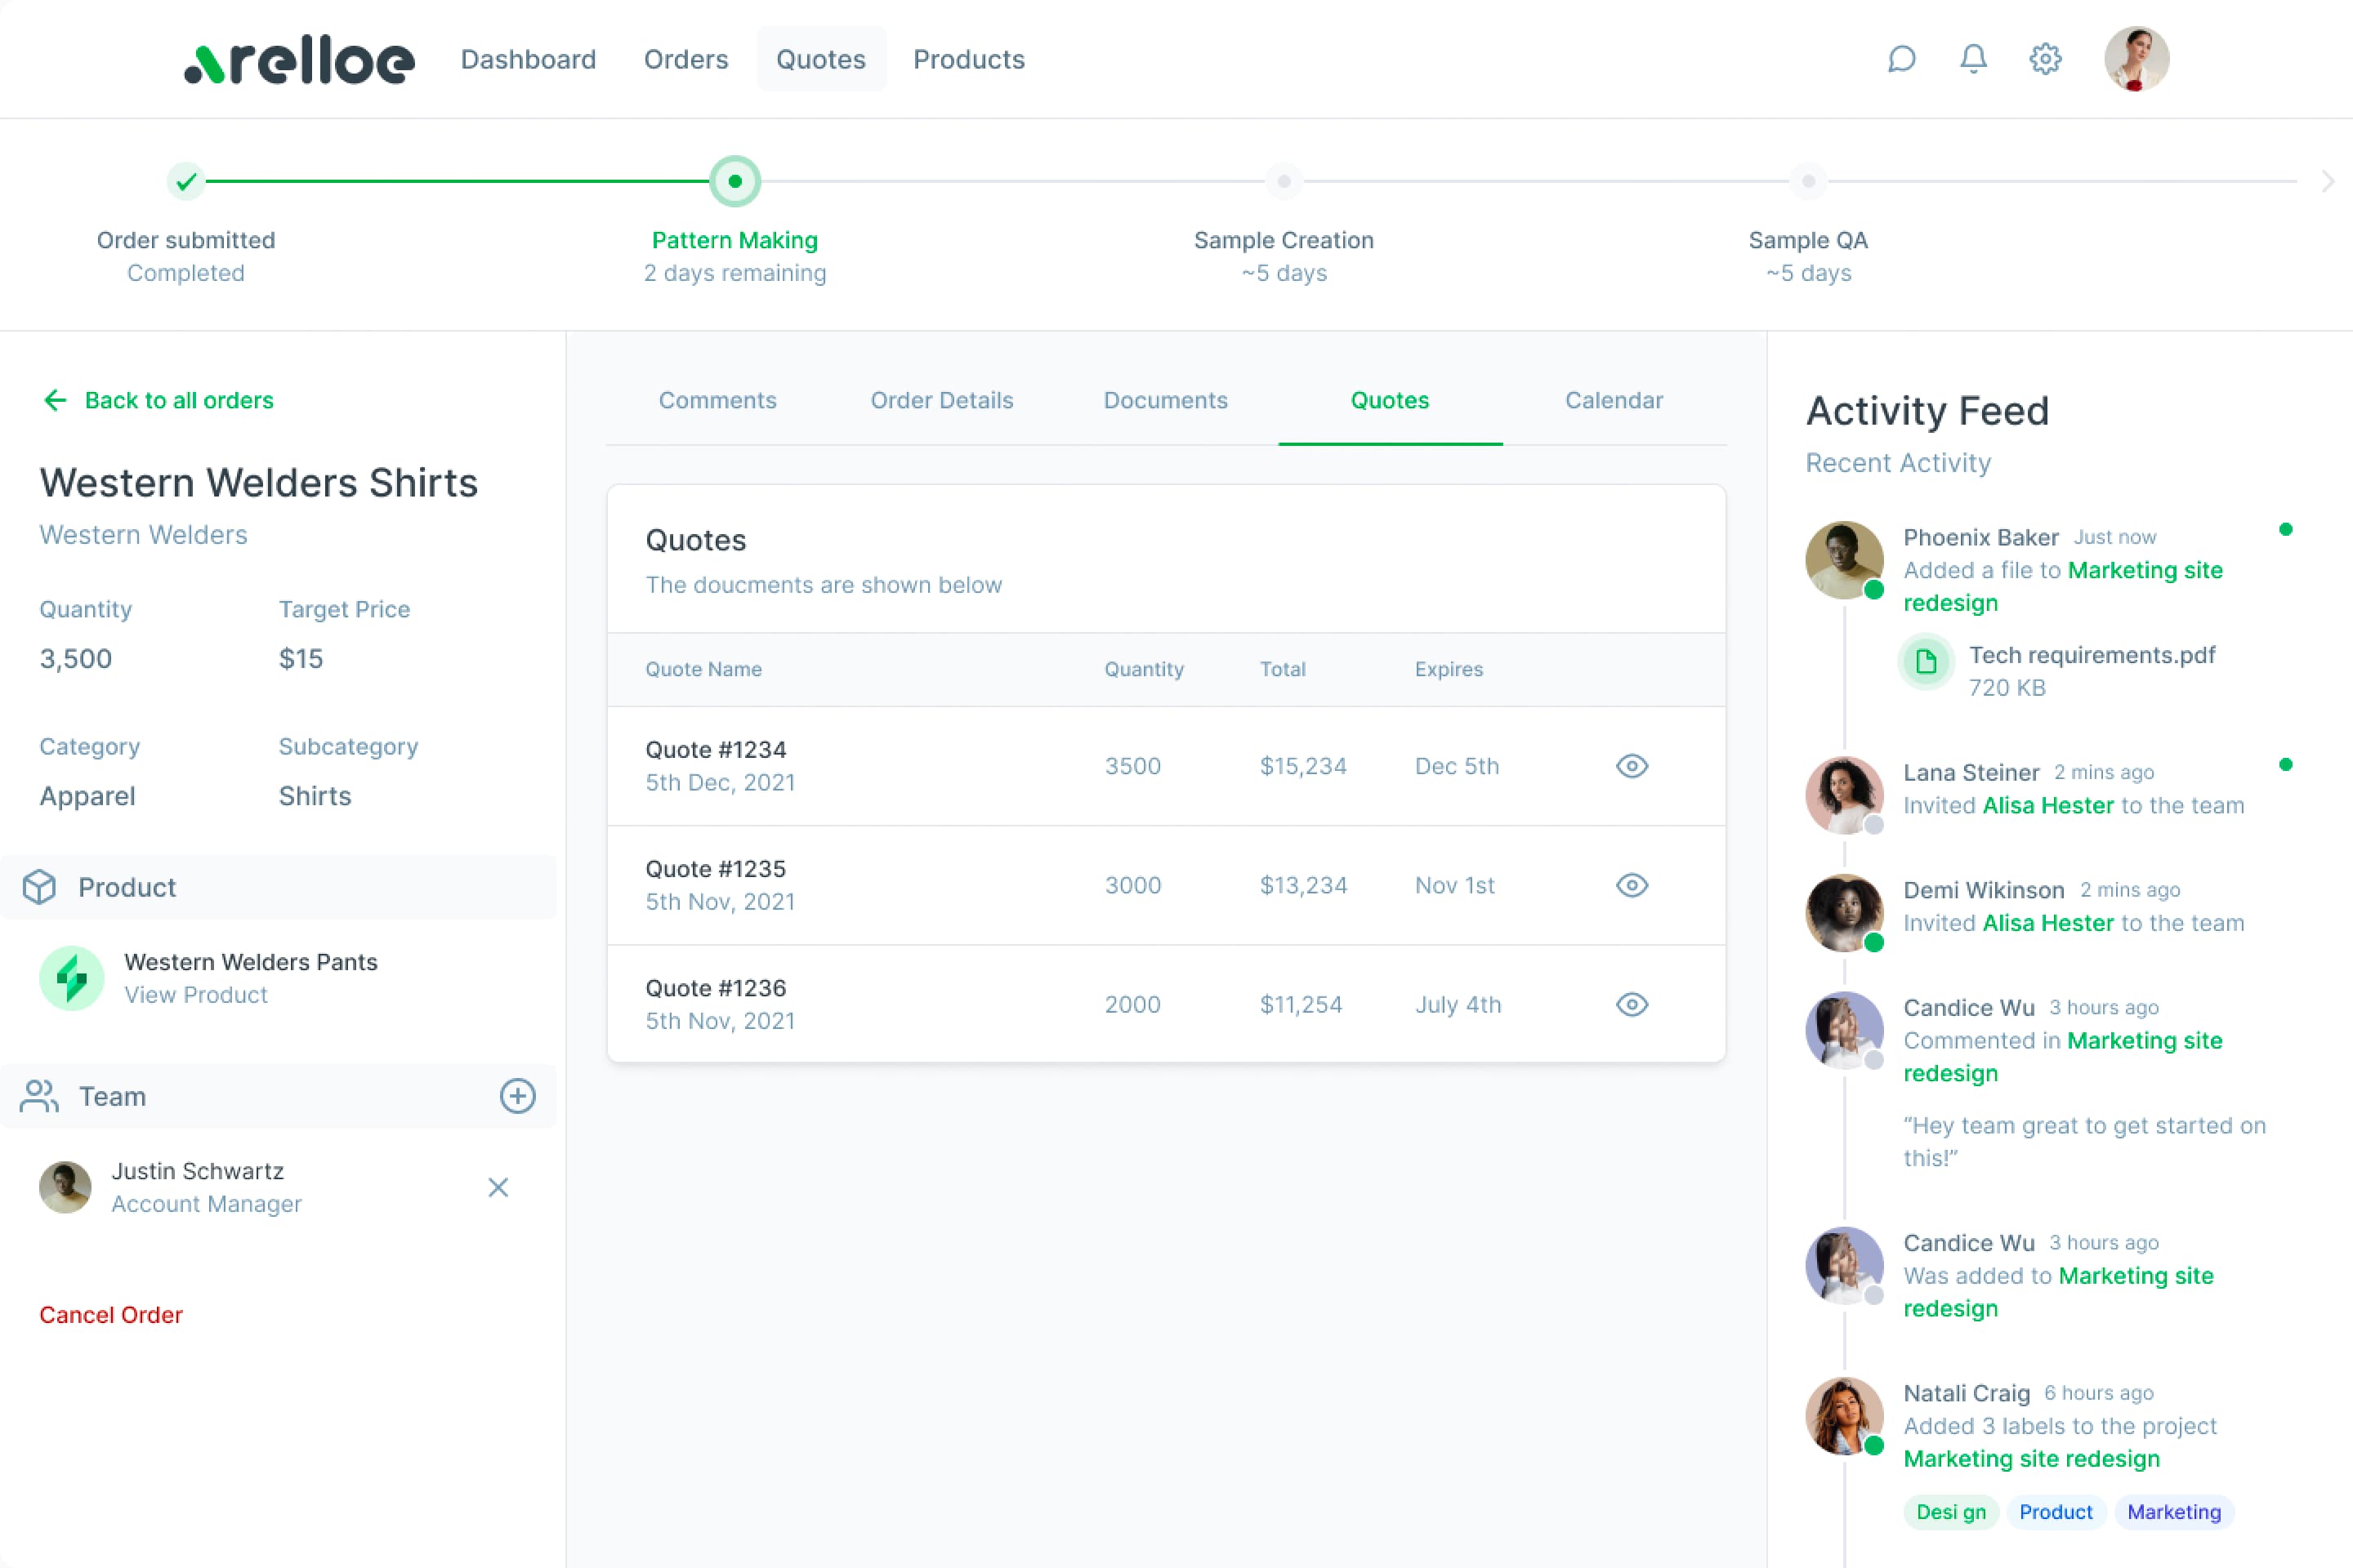The height and width of the screenshot is (1568, 2353).
Task: Click the Marketing label tag
Action: click(2173, 1512)
